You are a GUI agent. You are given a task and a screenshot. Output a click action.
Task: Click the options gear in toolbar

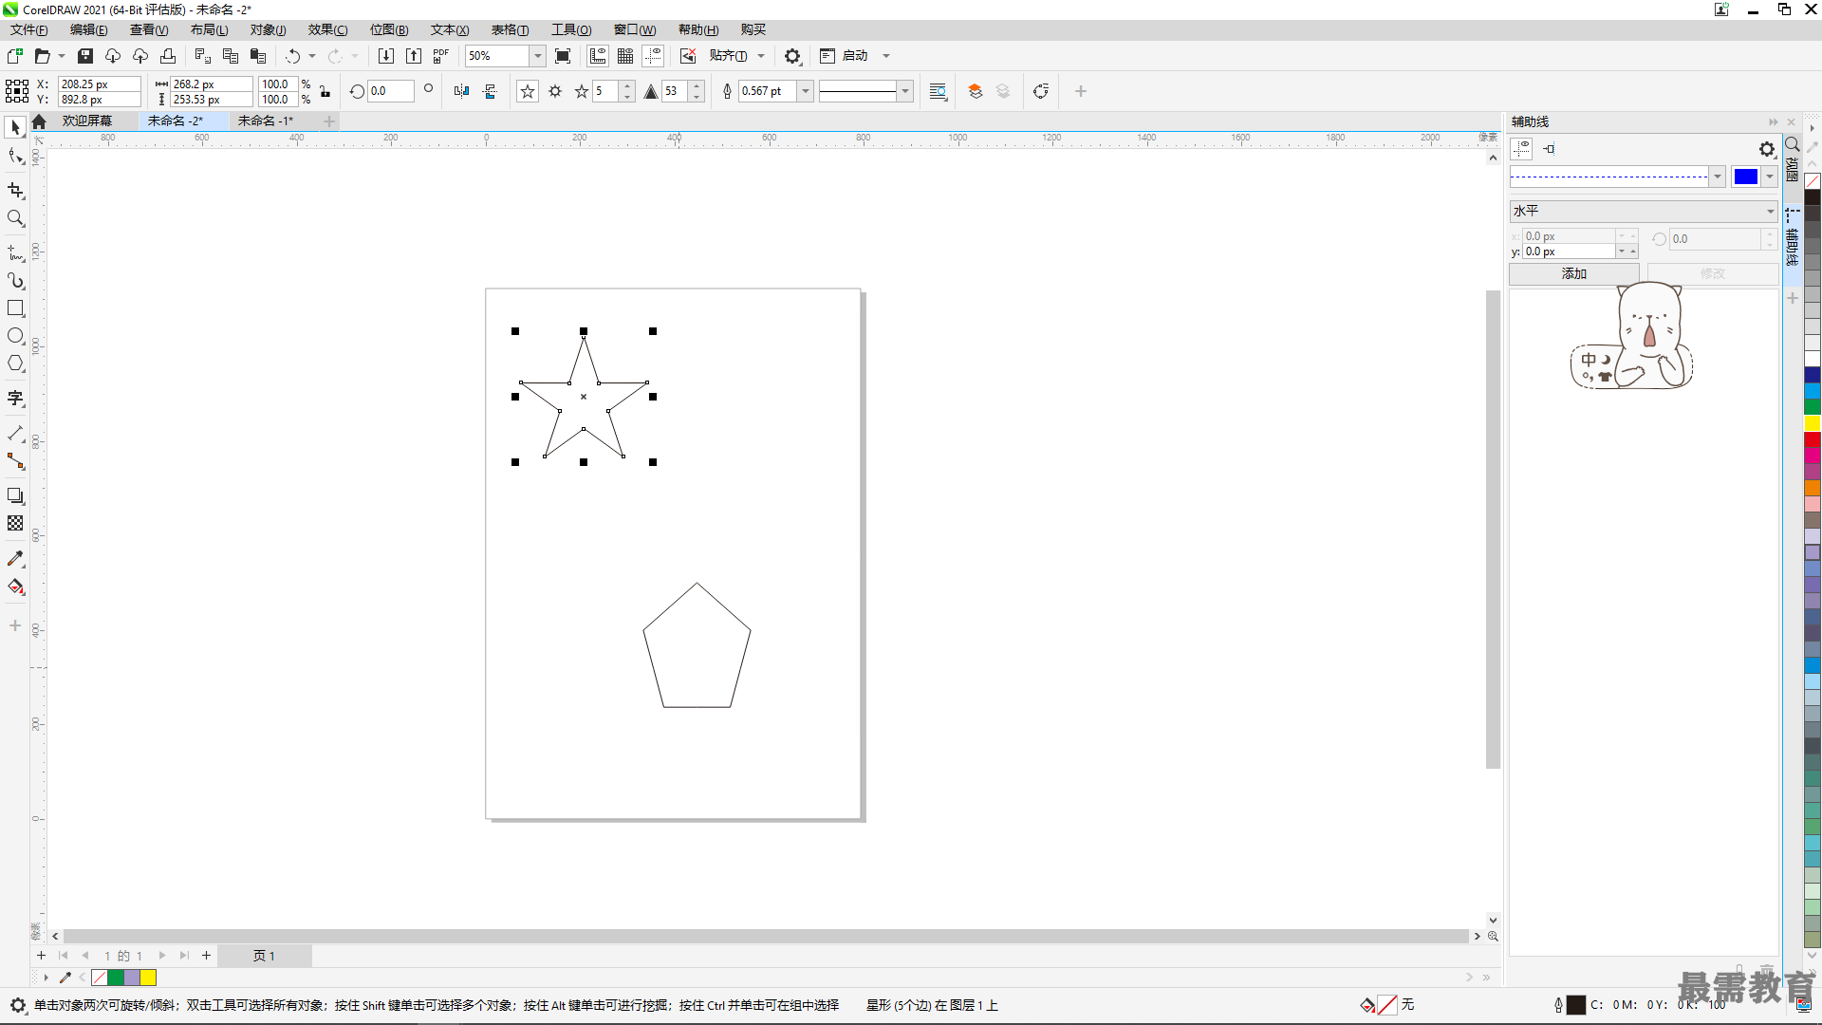click(792, 56)
